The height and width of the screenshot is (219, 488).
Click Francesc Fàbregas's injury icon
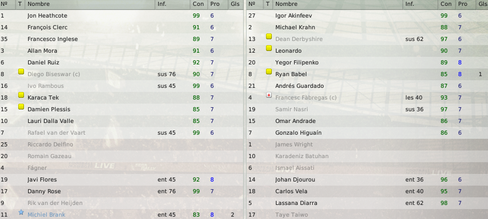(269, 95)
